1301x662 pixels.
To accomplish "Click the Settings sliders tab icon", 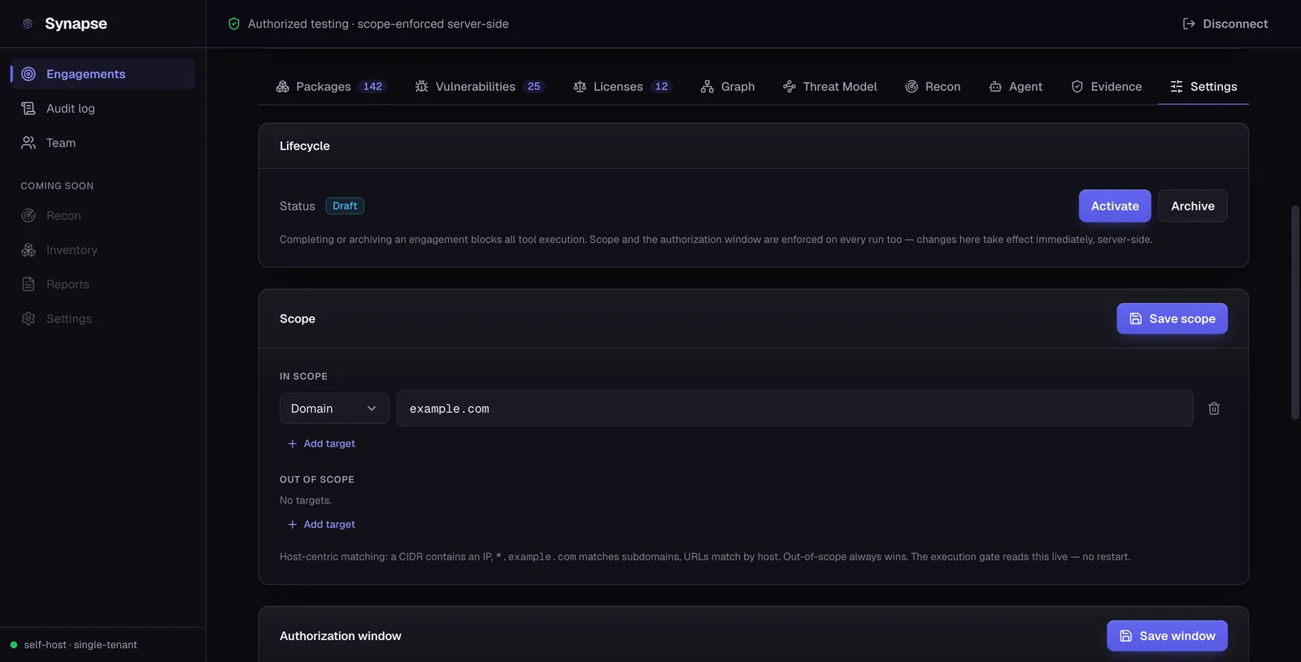I will [1177, 86].
